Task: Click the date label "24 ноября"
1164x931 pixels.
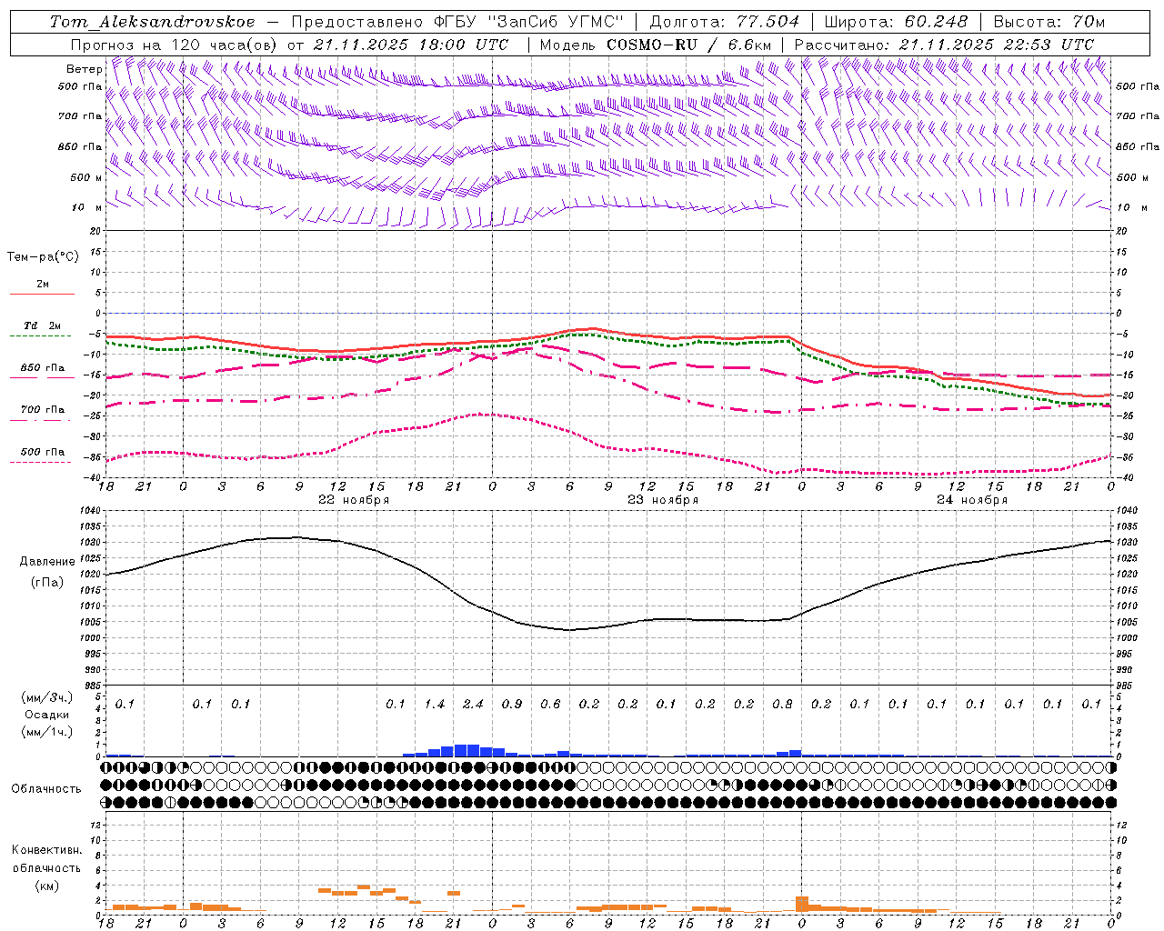Action: click(972, 500)
